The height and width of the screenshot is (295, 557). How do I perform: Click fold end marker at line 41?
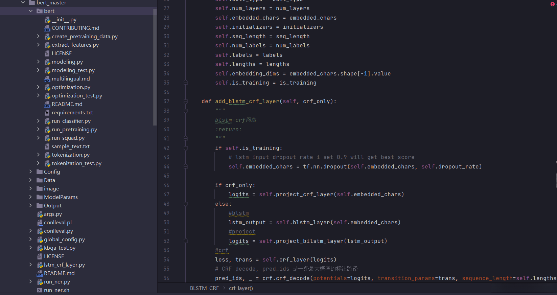pos(186,138)
